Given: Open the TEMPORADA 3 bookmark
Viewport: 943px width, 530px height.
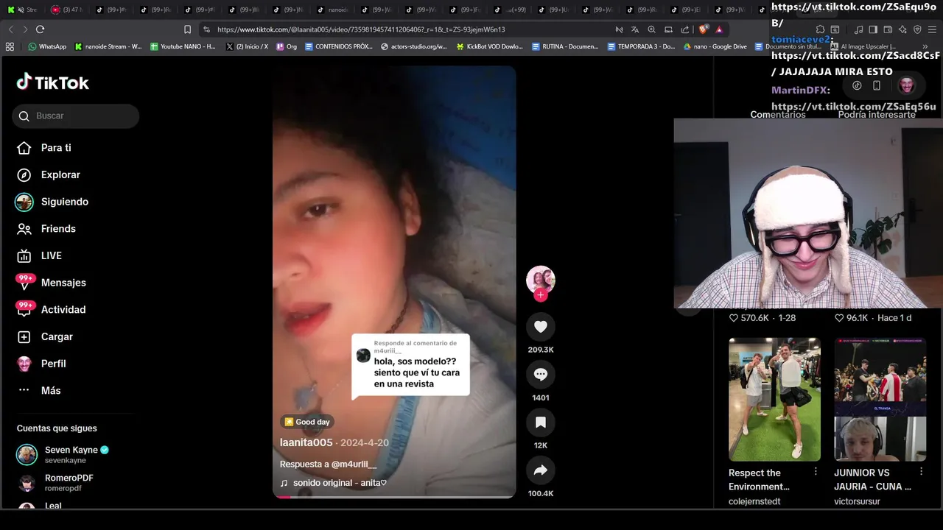Looking at the screenshot, I should pos(641,46).
